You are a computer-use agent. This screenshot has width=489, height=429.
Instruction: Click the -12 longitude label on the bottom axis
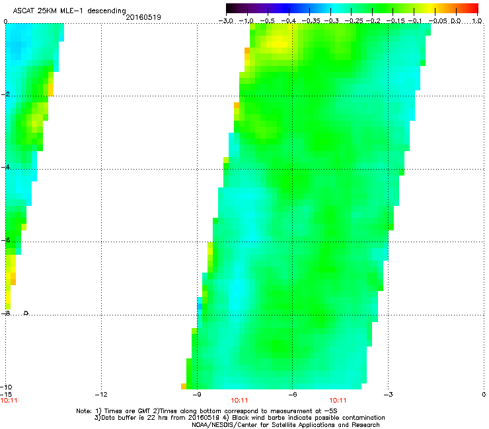point(101,395)
